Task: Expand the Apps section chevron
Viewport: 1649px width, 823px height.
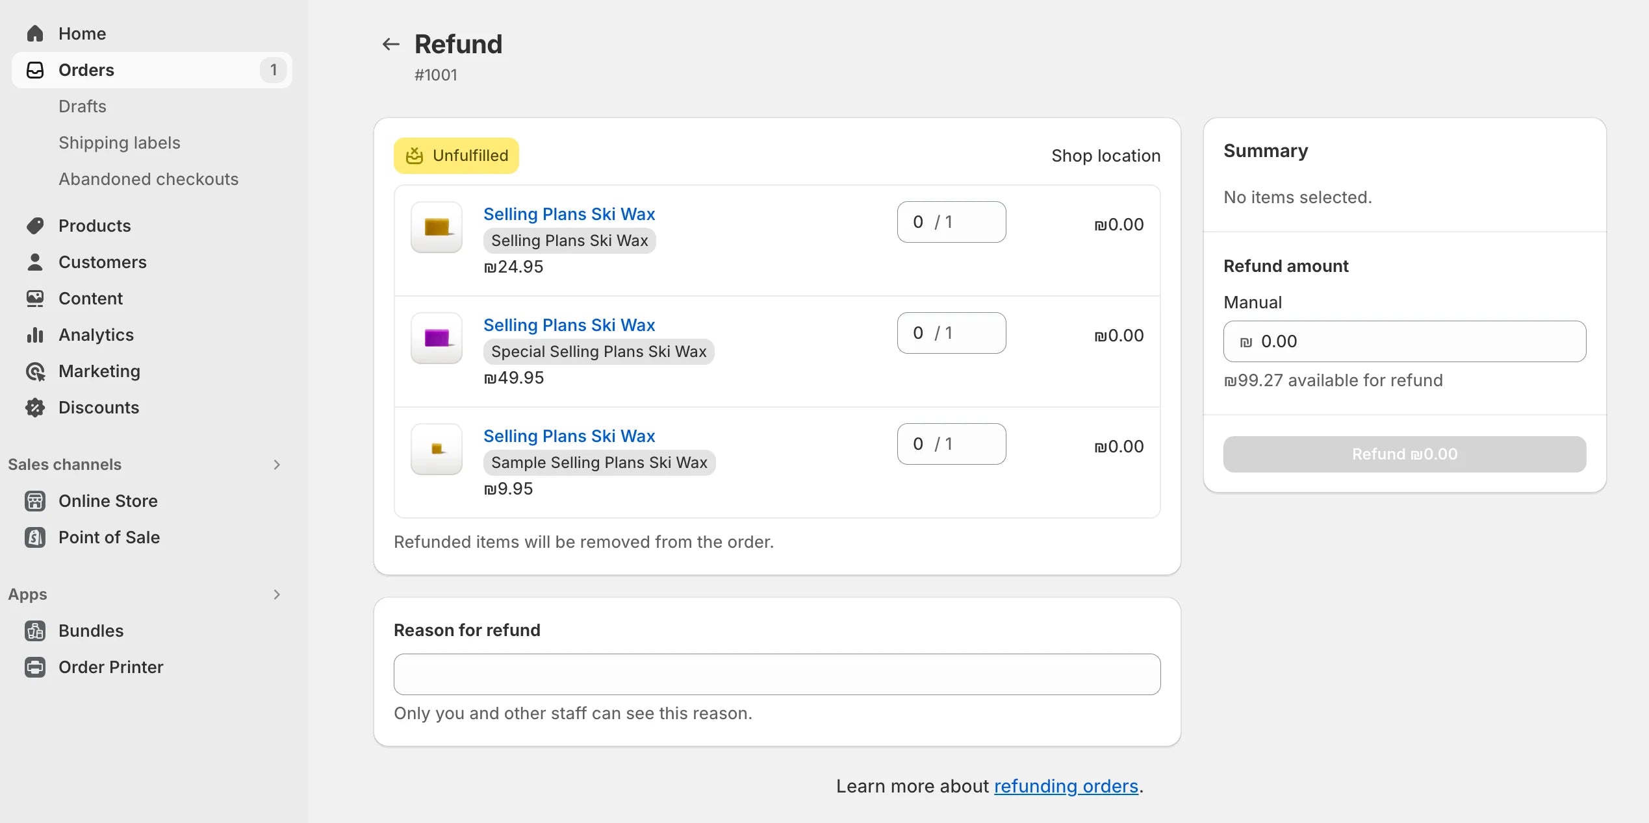Action: pyautogui.click(x=277, y=594)
